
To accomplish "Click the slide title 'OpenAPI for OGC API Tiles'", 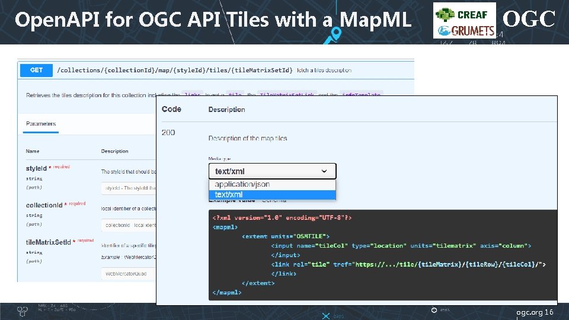I will (x=213, y=19).
